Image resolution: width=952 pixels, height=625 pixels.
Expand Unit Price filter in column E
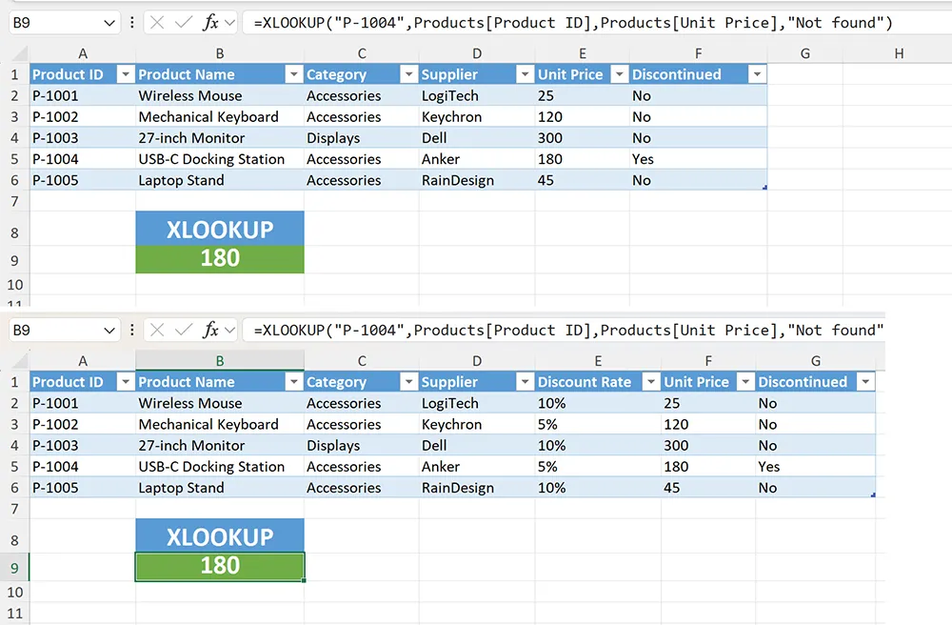point(618,74)
